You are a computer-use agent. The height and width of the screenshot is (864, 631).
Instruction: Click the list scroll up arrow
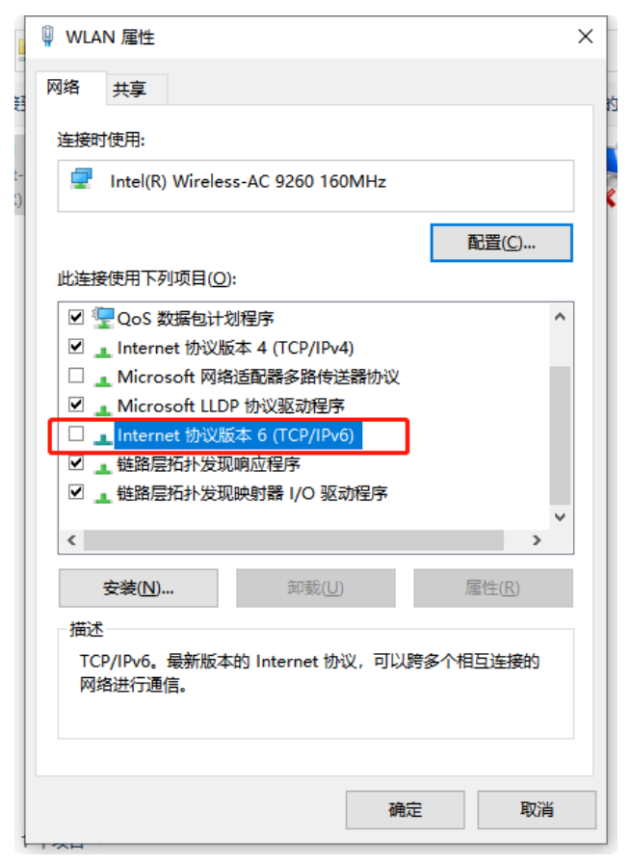tap(560, 317)
